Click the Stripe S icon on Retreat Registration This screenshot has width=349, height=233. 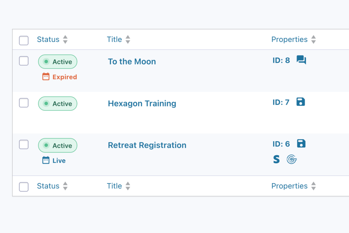click(x=276, y=159)
